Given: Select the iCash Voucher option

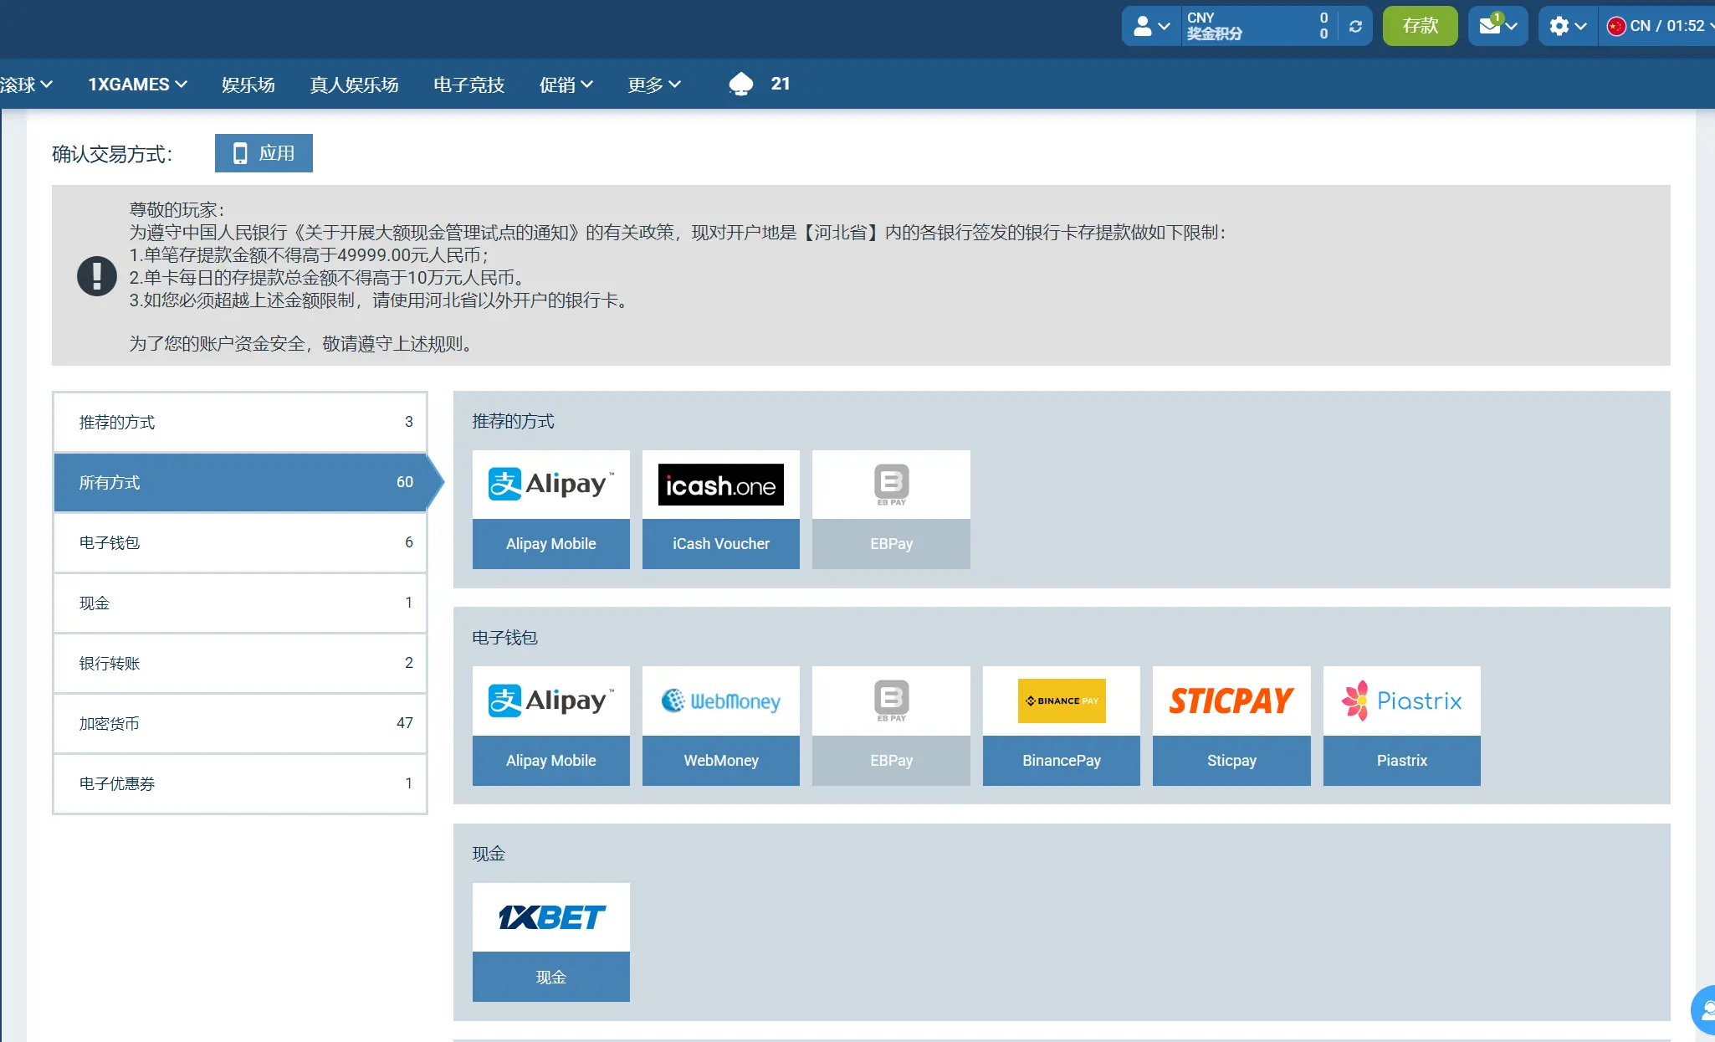Looking at the screenshot, I should (x=720, y=484).
